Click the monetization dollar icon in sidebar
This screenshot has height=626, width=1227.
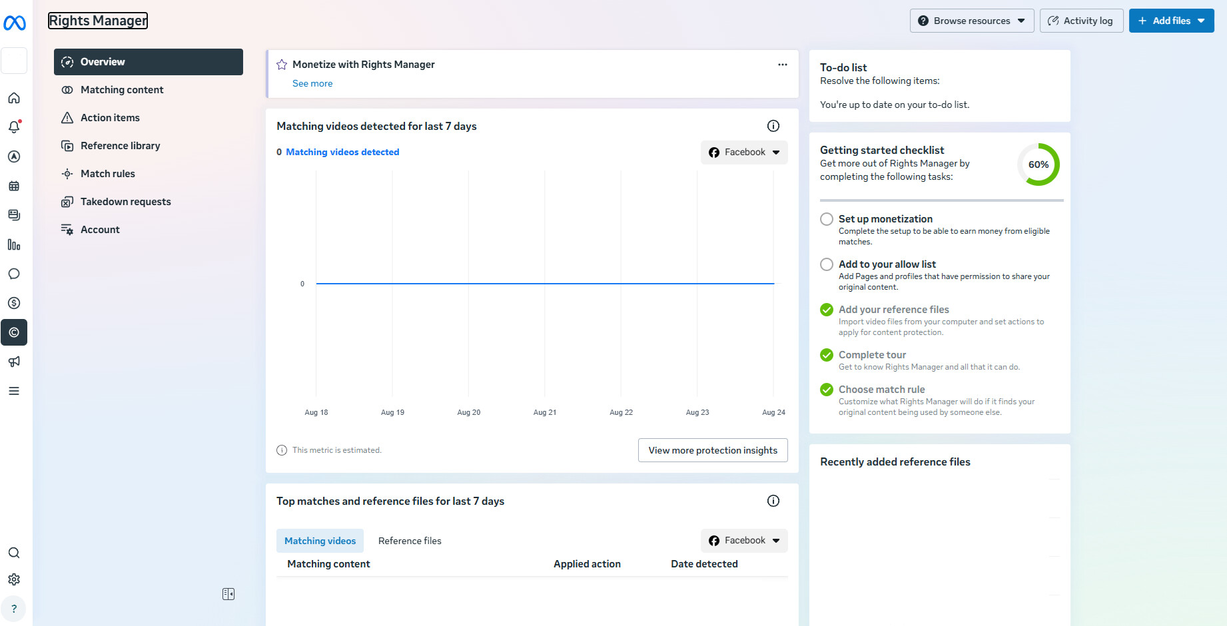(x=14, y=303)
